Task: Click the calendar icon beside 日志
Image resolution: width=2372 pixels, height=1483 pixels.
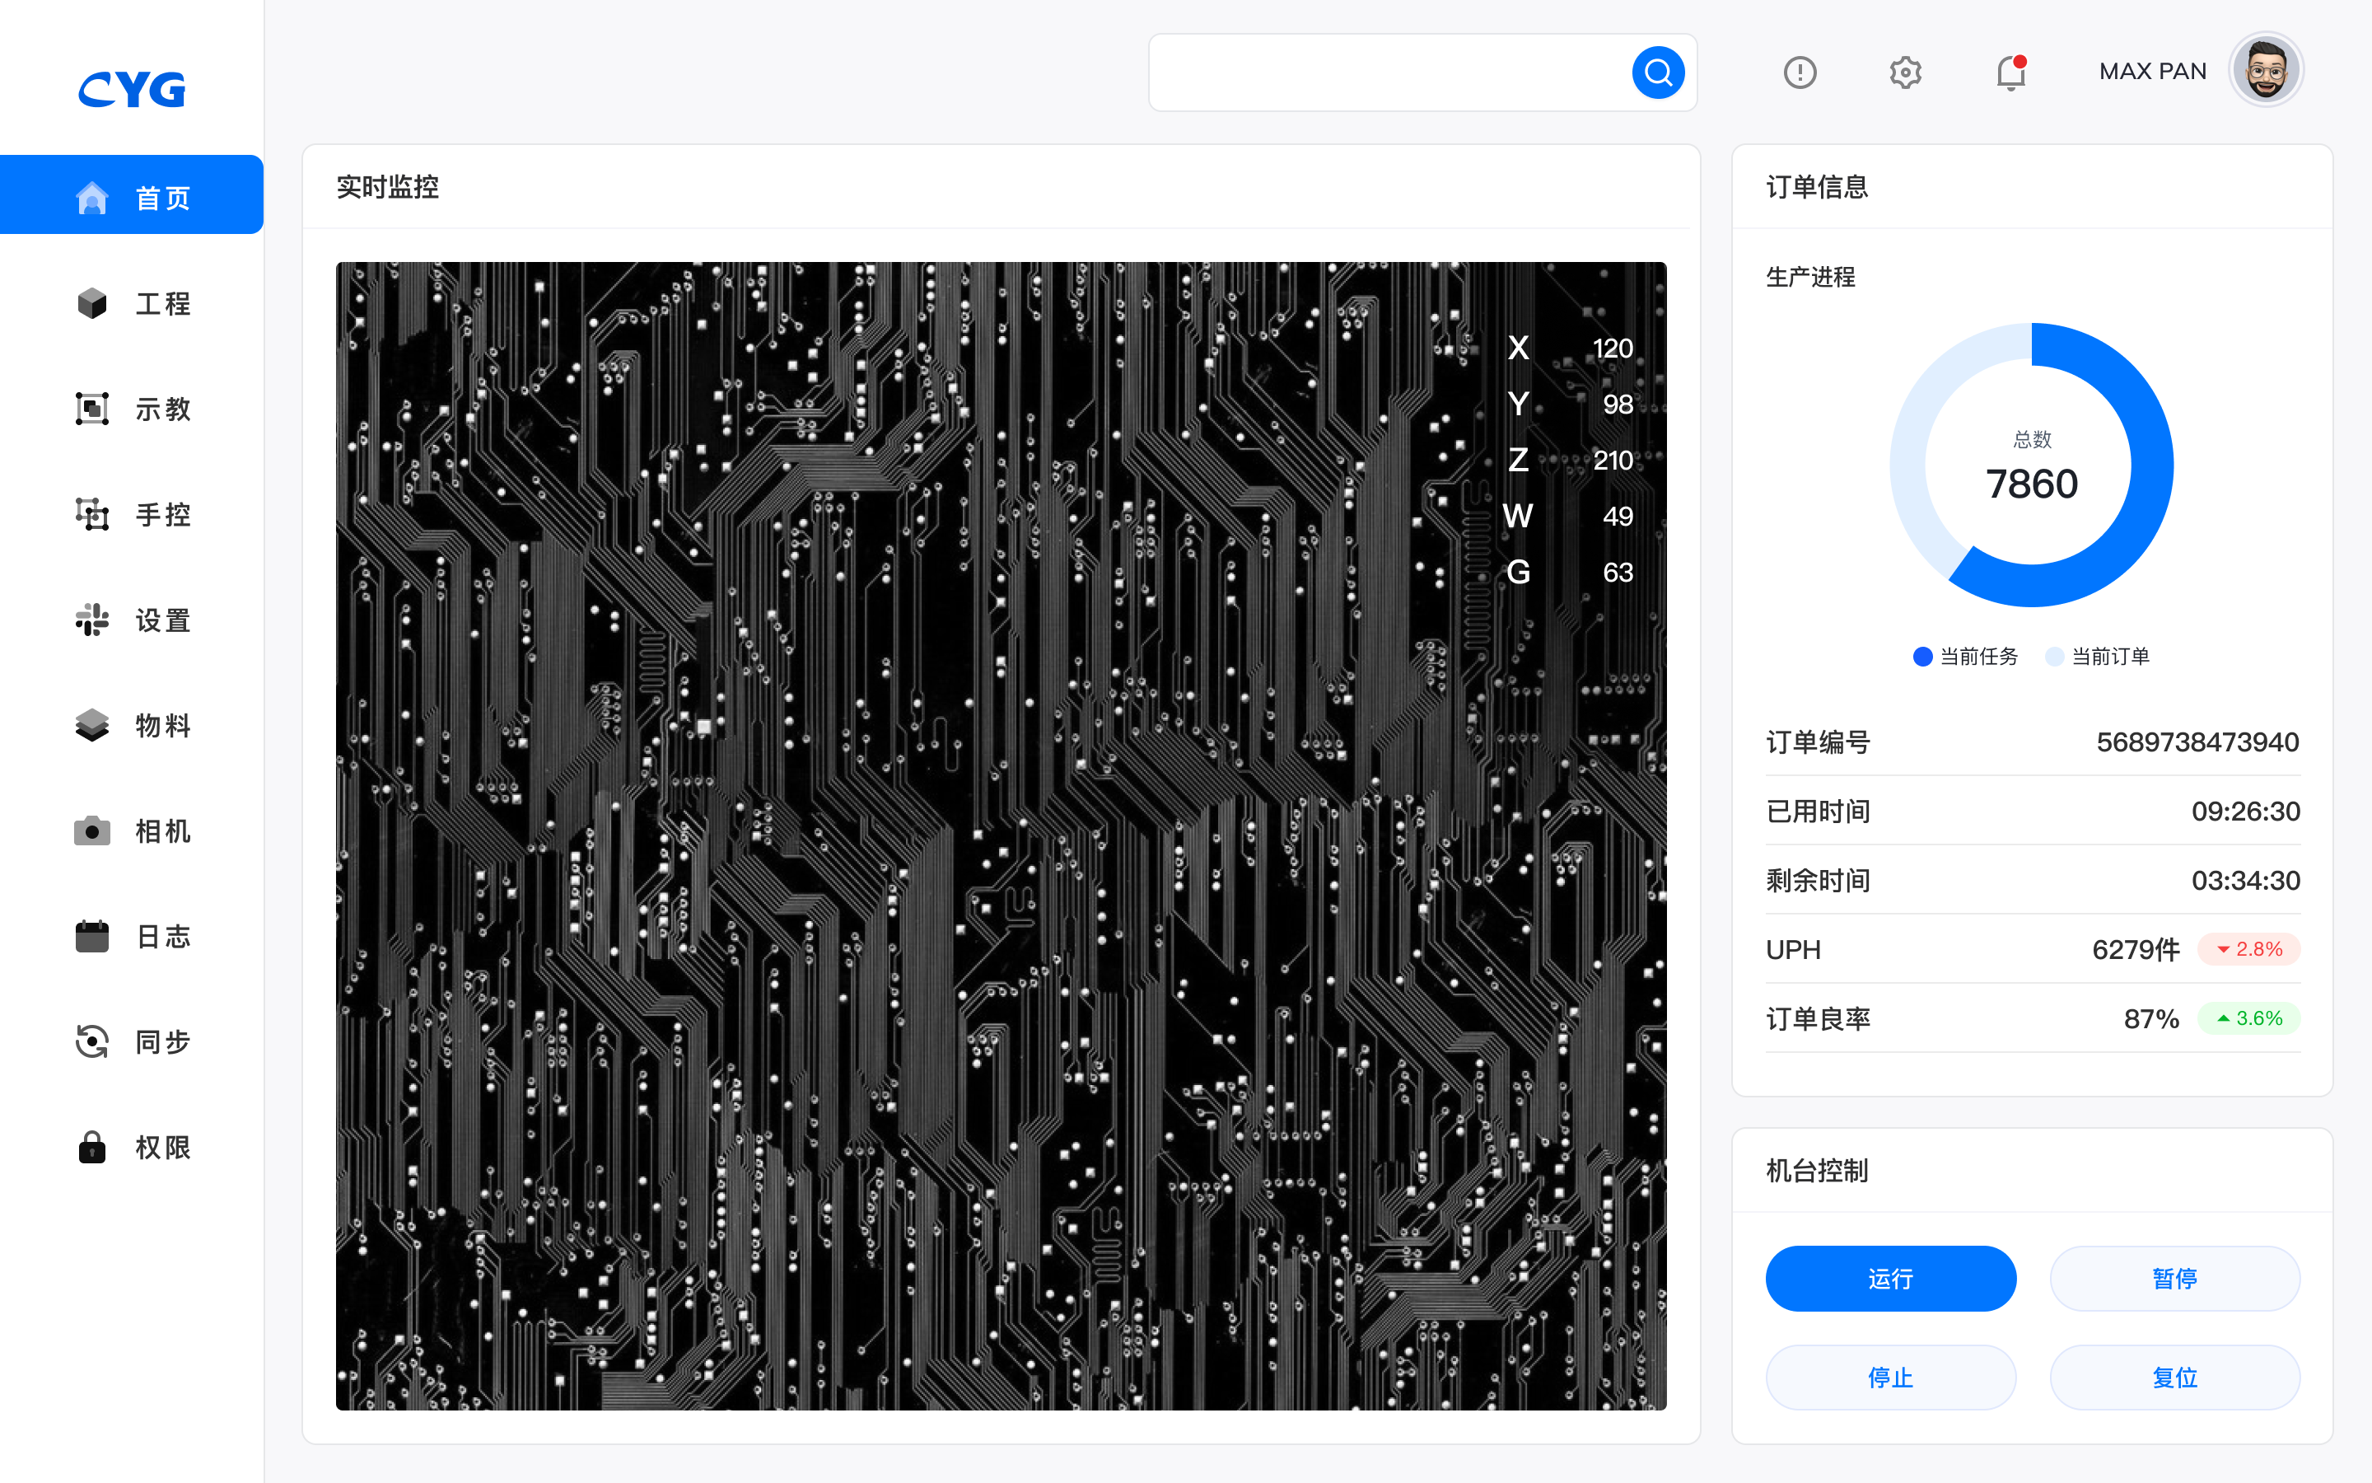Action: coord(92,936)
